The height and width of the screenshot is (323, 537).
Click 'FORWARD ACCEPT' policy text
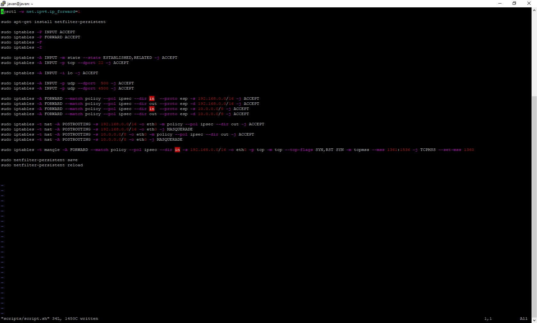62,37
